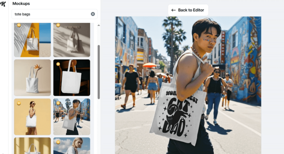Click premium badge on beach tote mockup
The image size is (284, 154).
coord(19,25)
